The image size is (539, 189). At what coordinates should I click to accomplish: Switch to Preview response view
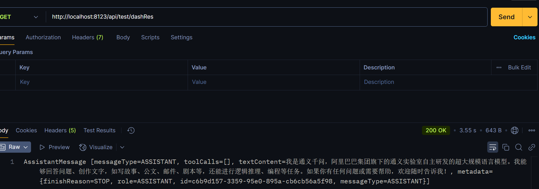click(x=55, y=147)
